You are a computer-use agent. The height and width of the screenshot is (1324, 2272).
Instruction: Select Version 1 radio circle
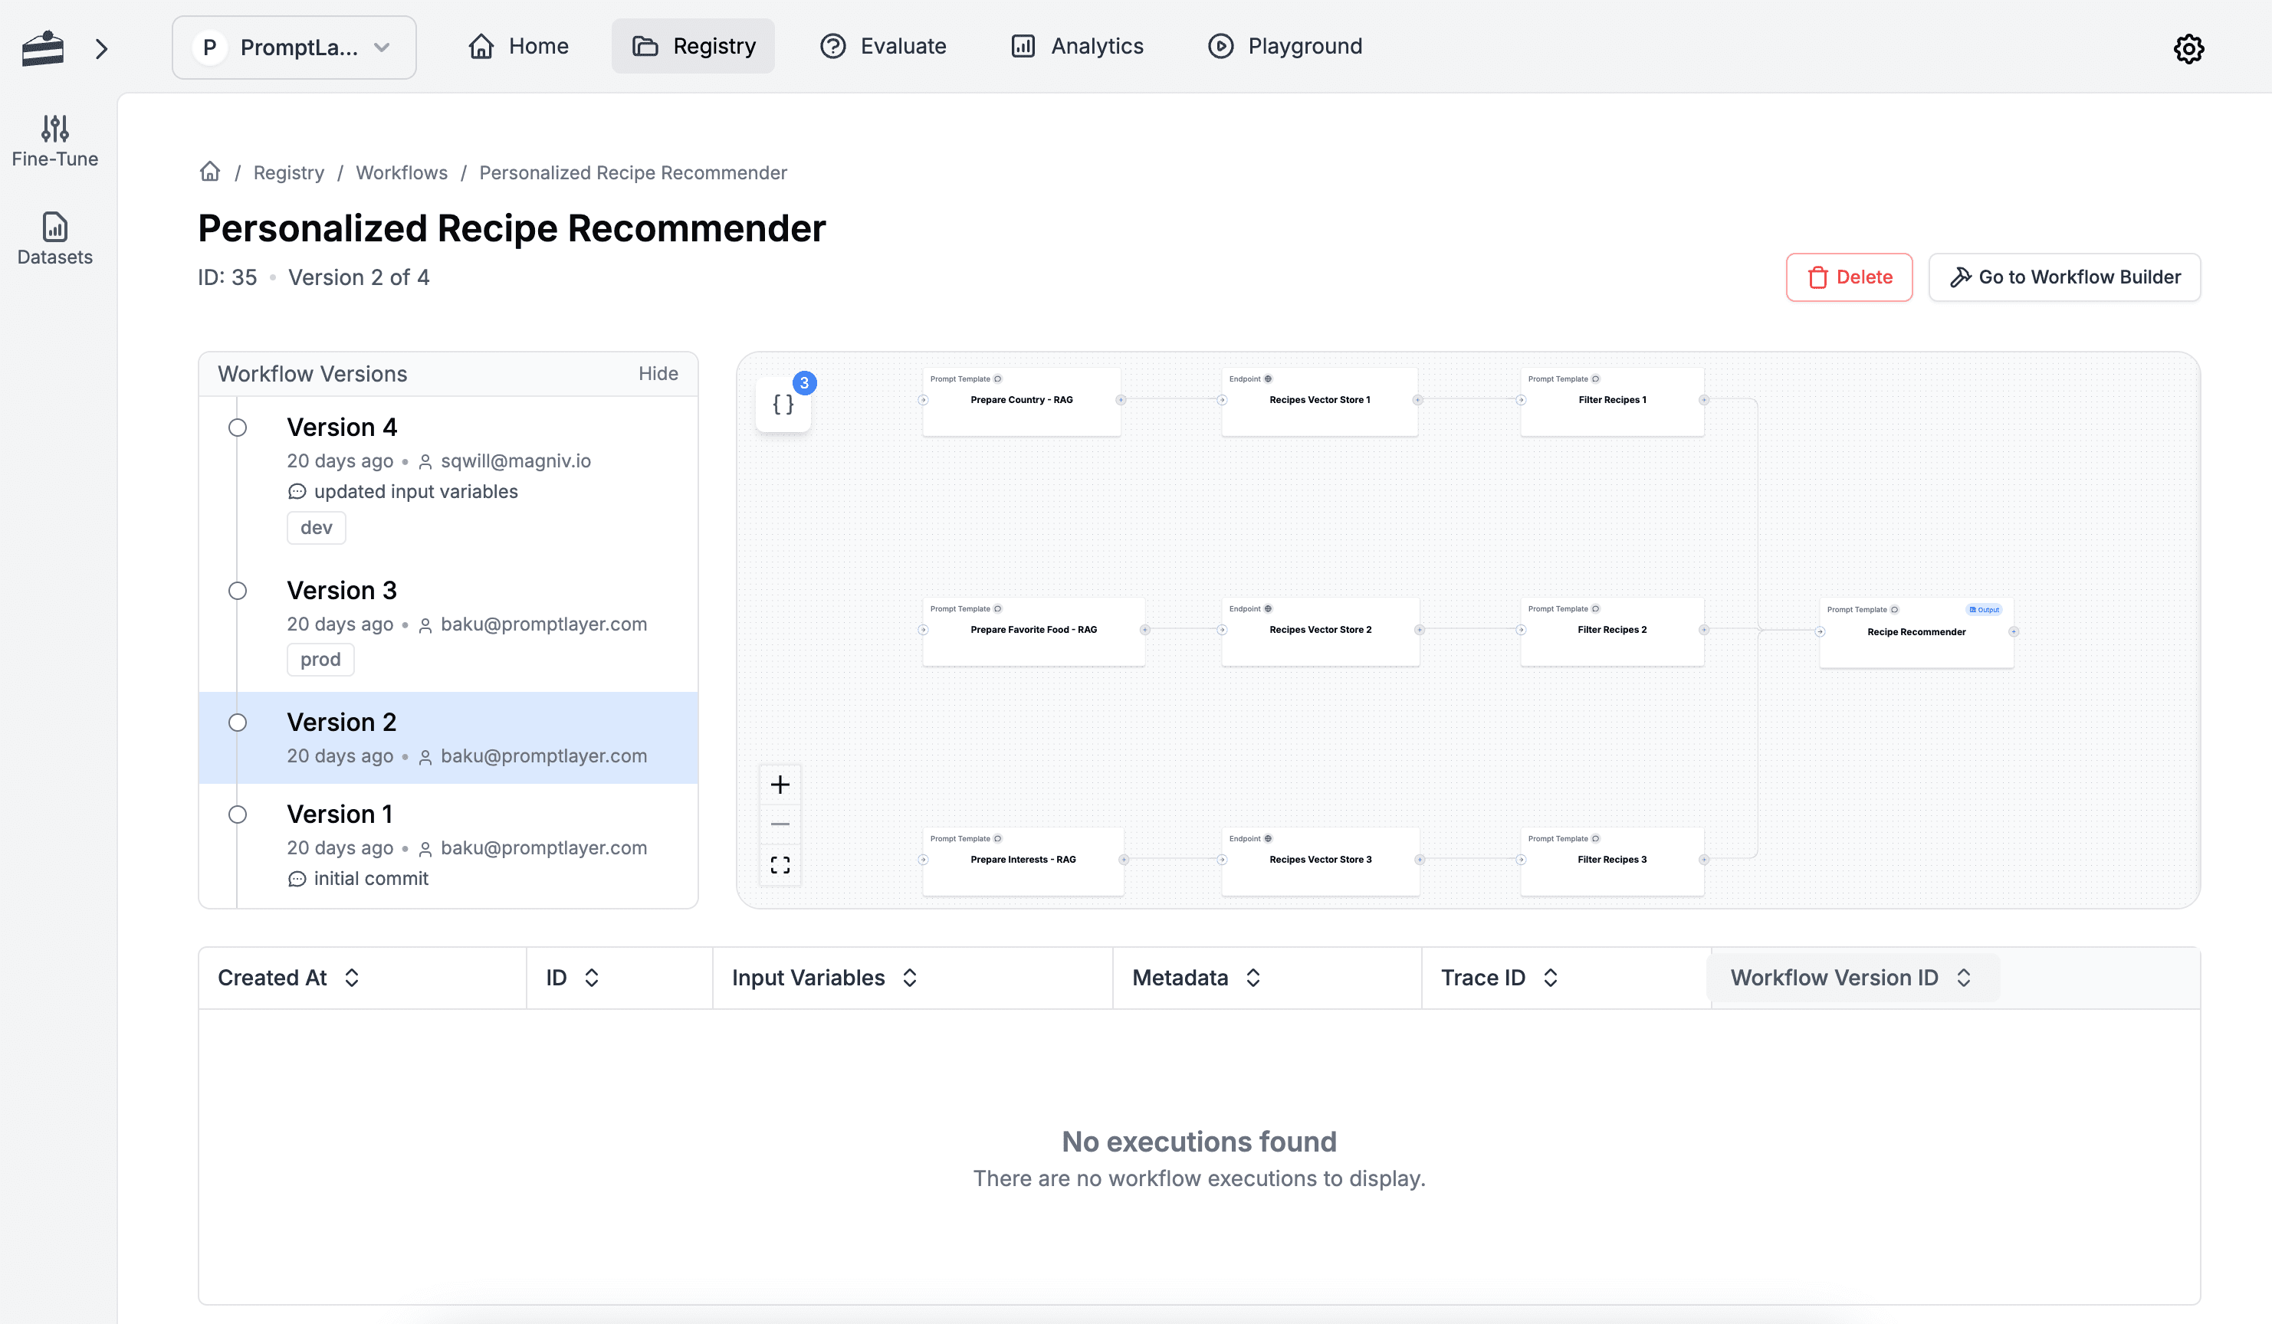click(x=237, y=814)
